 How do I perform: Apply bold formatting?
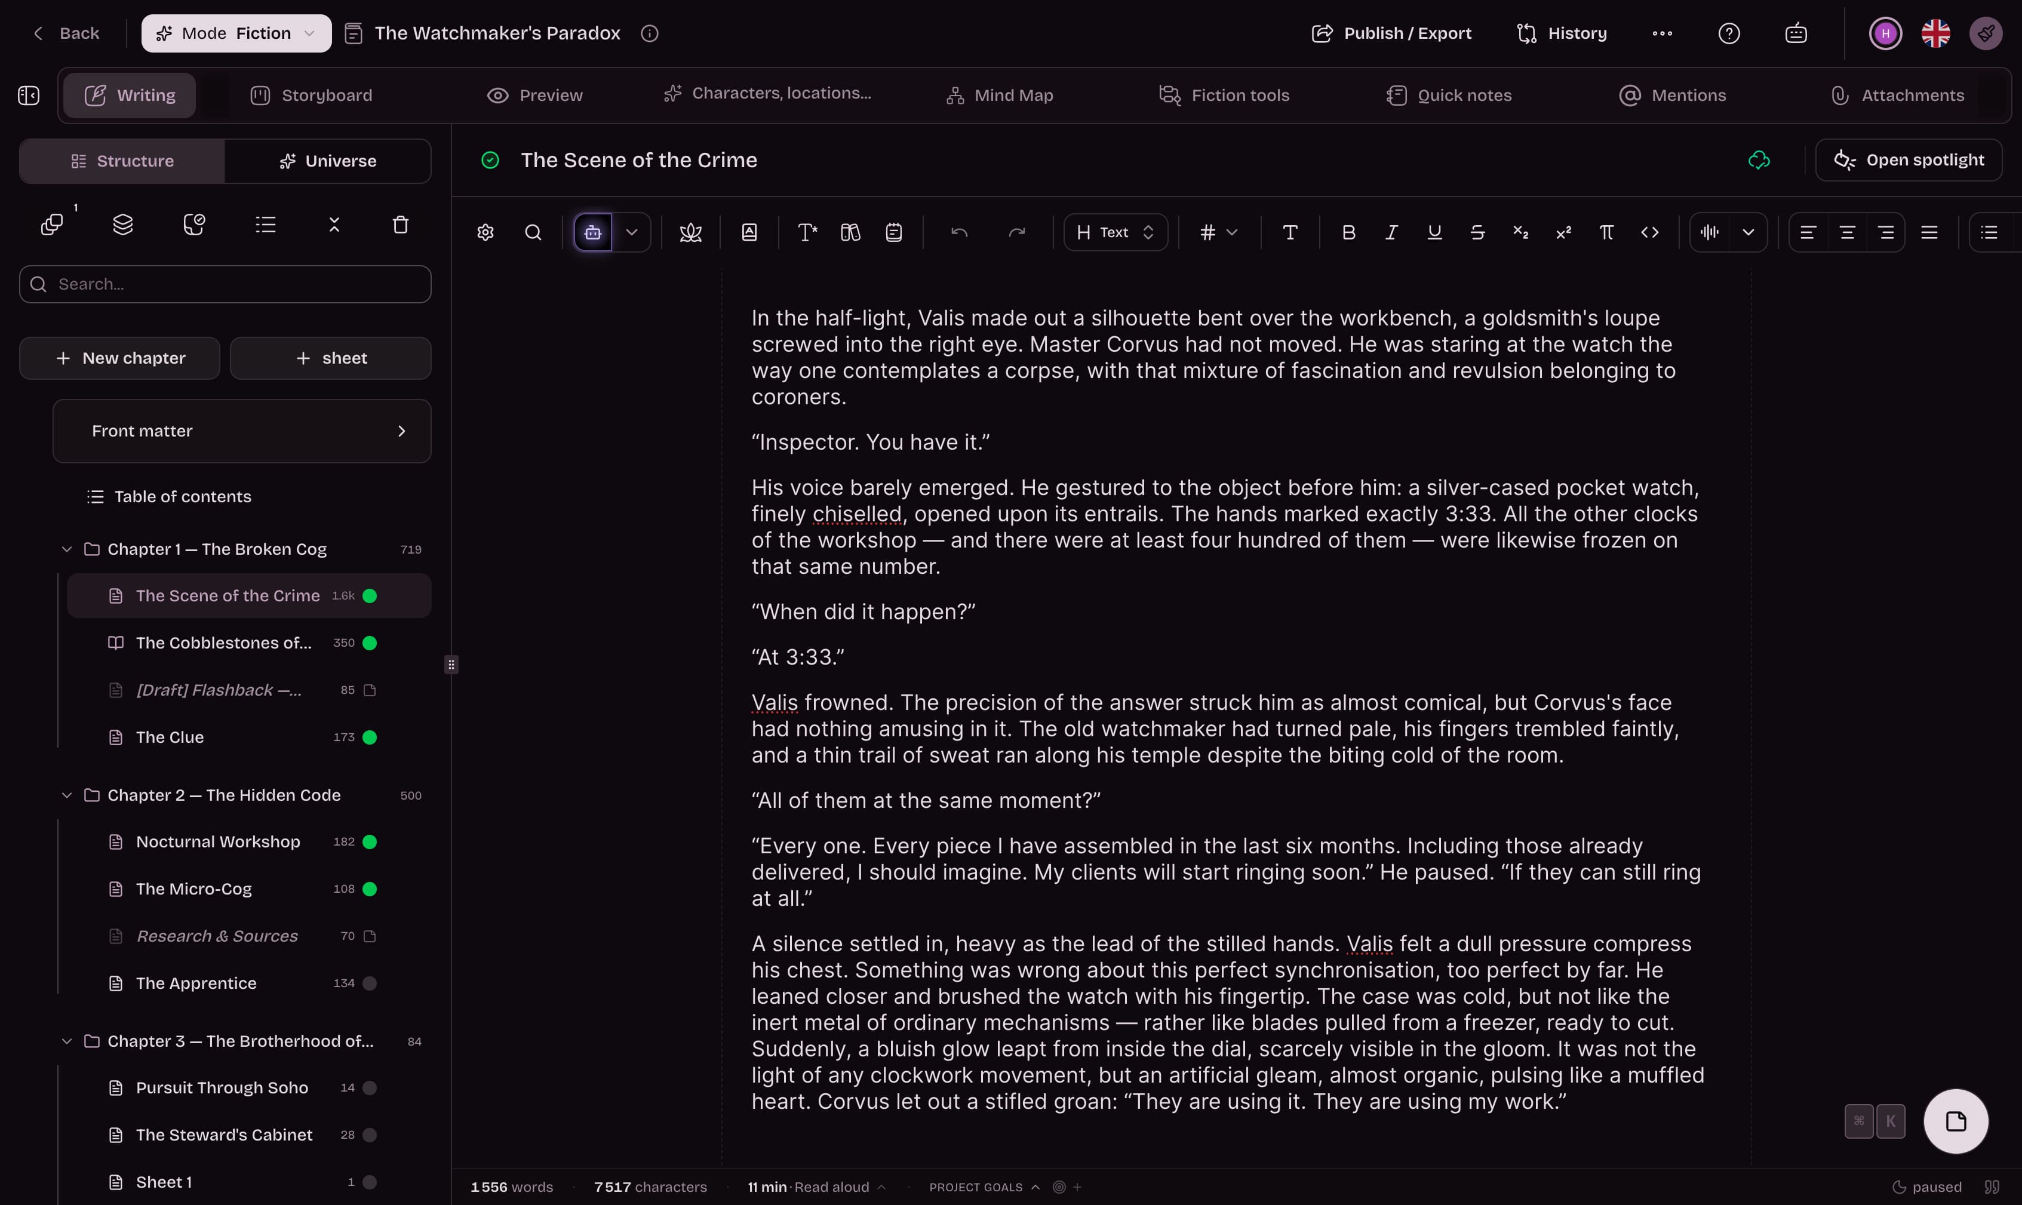(x=1349, y=233)
